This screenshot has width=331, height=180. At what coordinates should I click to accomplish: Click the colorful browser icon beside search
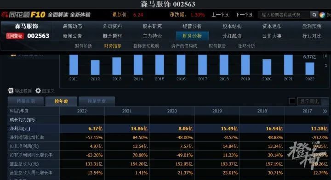pos(322,15)
